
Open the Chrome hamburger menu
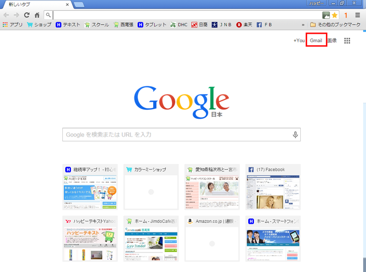coord(357,15)
